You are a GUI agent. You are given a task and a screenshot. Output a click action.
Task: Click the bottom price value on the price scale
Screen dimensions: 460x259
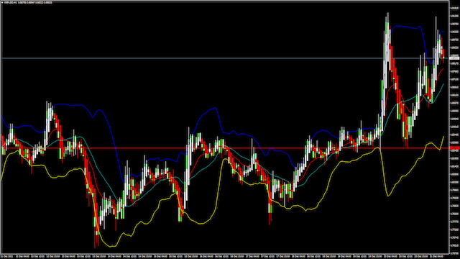[454, 253]
